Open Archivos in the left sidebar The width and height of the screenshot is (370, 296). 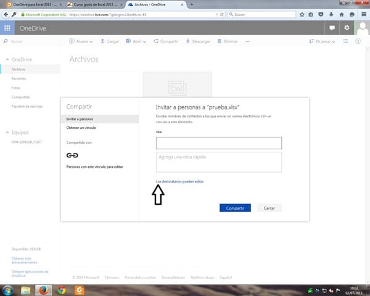click(30, 69)
